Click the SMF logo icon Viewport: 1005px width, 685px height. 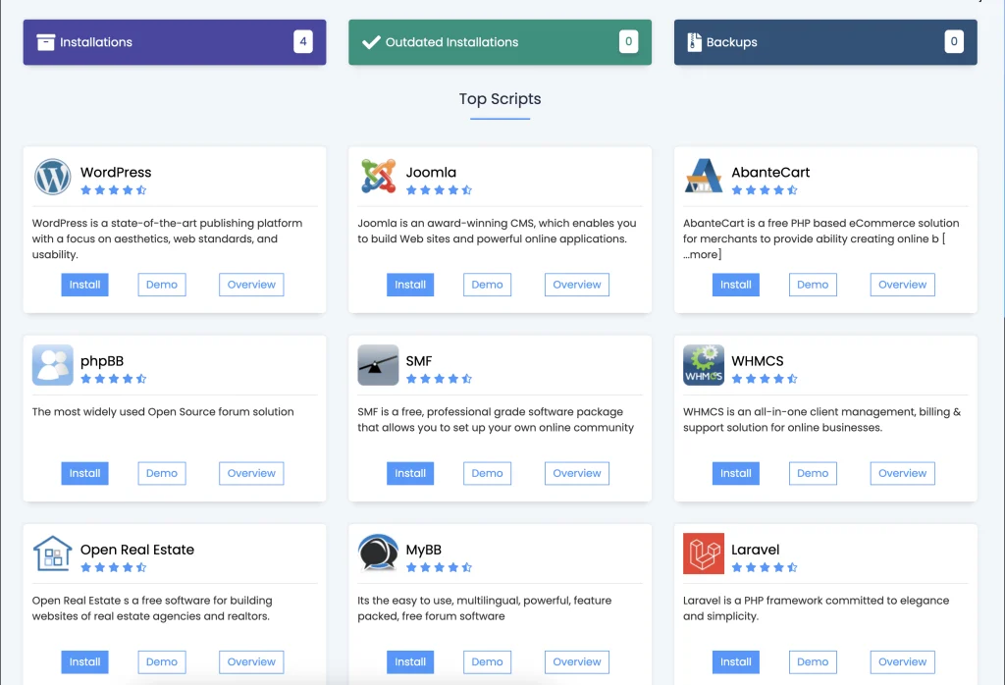tap(378, 365)
